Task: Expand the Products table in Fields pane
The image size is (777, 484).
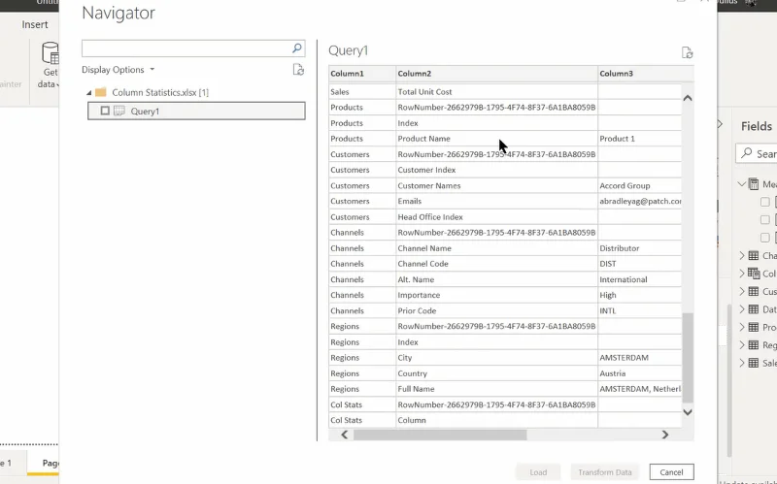Action: tap(742, 327)
